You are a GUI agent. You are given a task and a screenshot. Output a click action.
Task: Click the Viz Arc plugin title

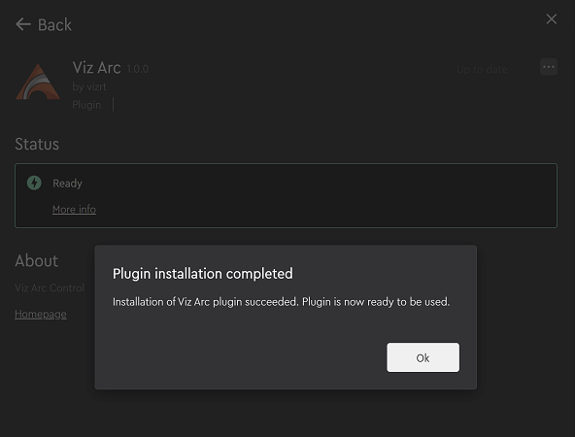click(x=97, y=68)
